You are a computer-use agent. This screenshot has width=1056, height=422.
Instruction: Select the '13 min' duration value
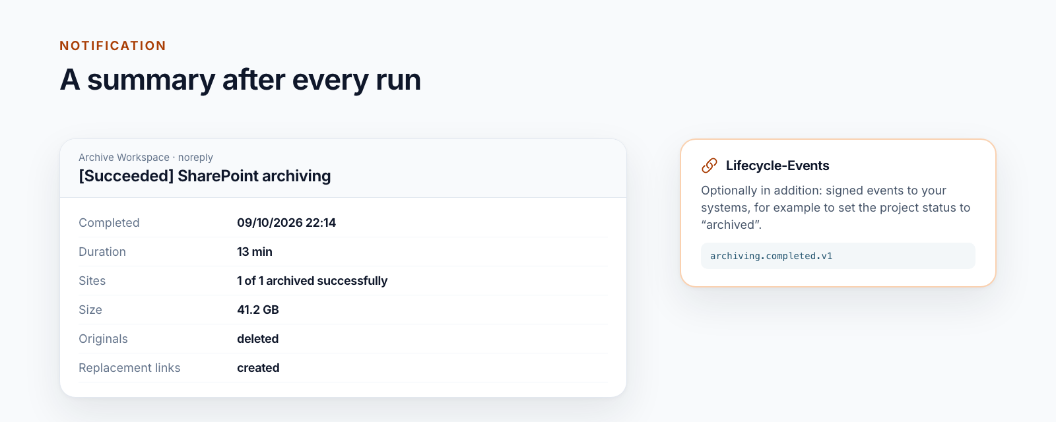[x=255, y=252]
